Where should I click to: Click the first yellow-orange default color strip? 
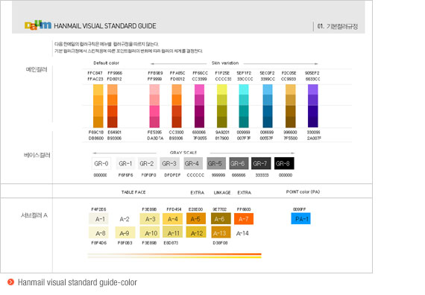98,106
